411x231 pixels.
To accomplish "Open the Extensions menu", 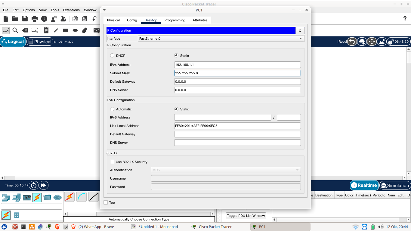I will [x=71, y=10].
